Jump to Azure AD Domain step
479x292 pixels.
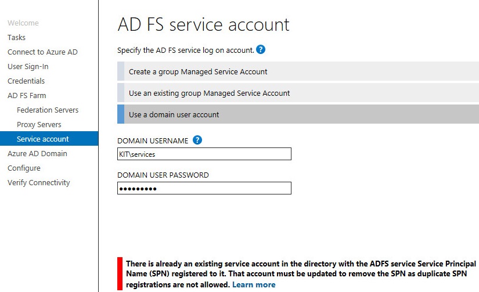37,154
